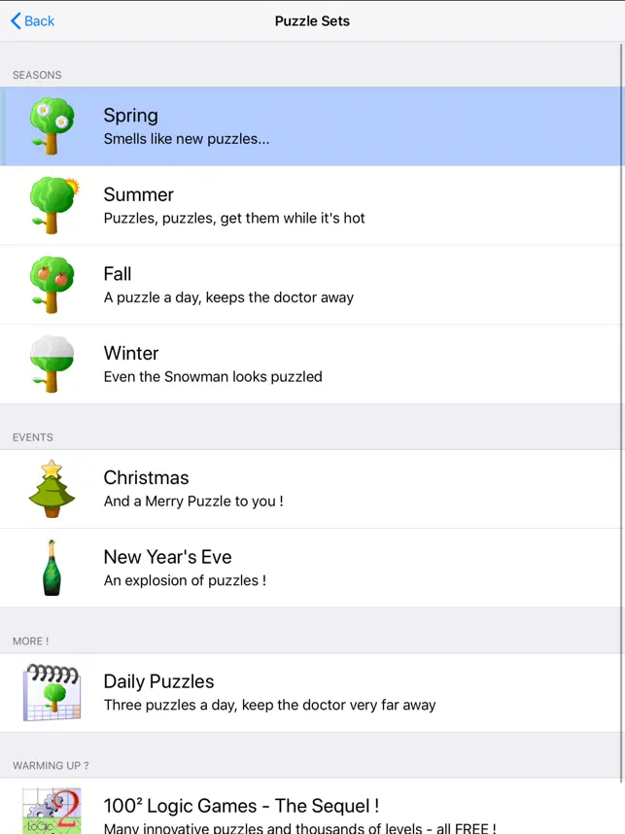Viewport: 625px width, 834px height.
Task: Choose the Fall puzzle set title
Action: (x=118, y=274)
